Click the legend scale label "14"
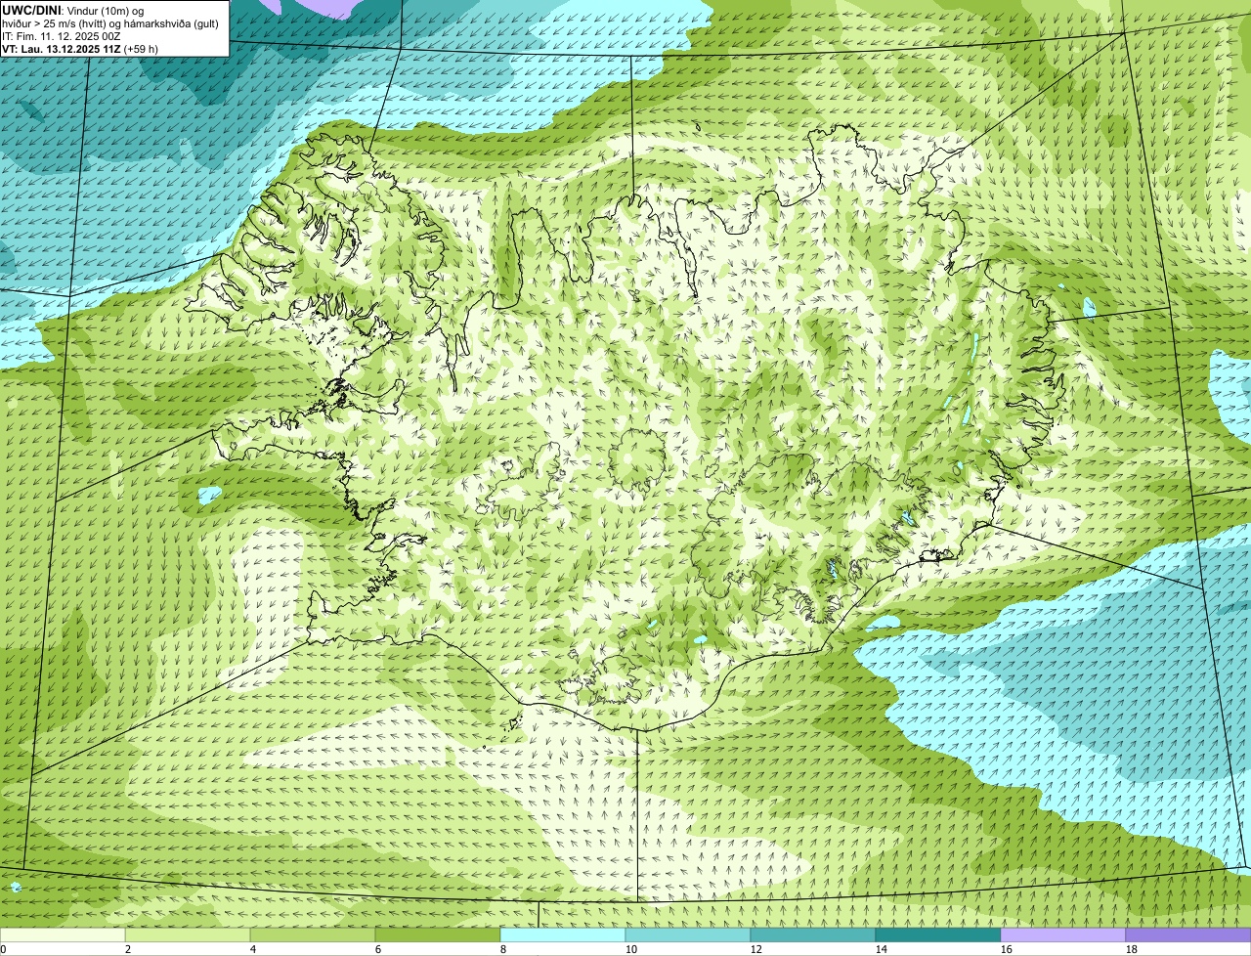 click(882, 949)
